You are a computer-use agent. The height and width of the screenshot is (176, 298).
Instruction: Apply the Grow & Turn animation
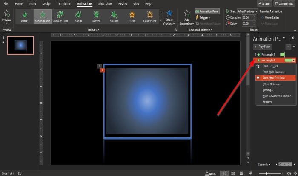60,17
